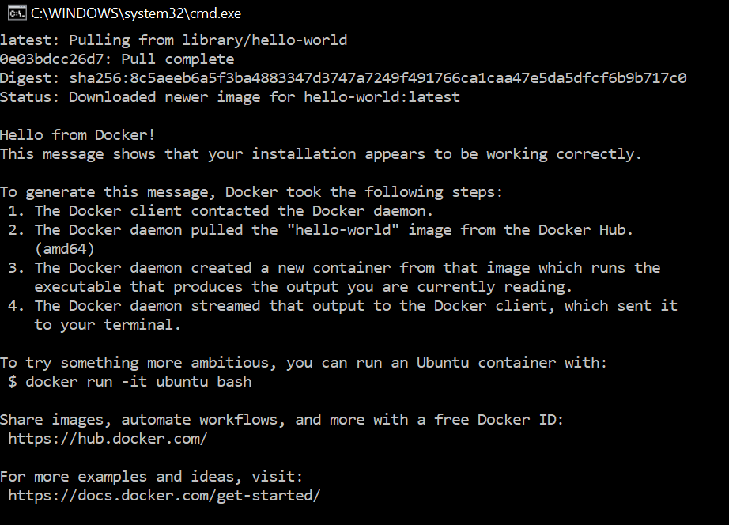Click the C:\WINDOWS\system32\cmd.exe window title

[x=136, y=13]
